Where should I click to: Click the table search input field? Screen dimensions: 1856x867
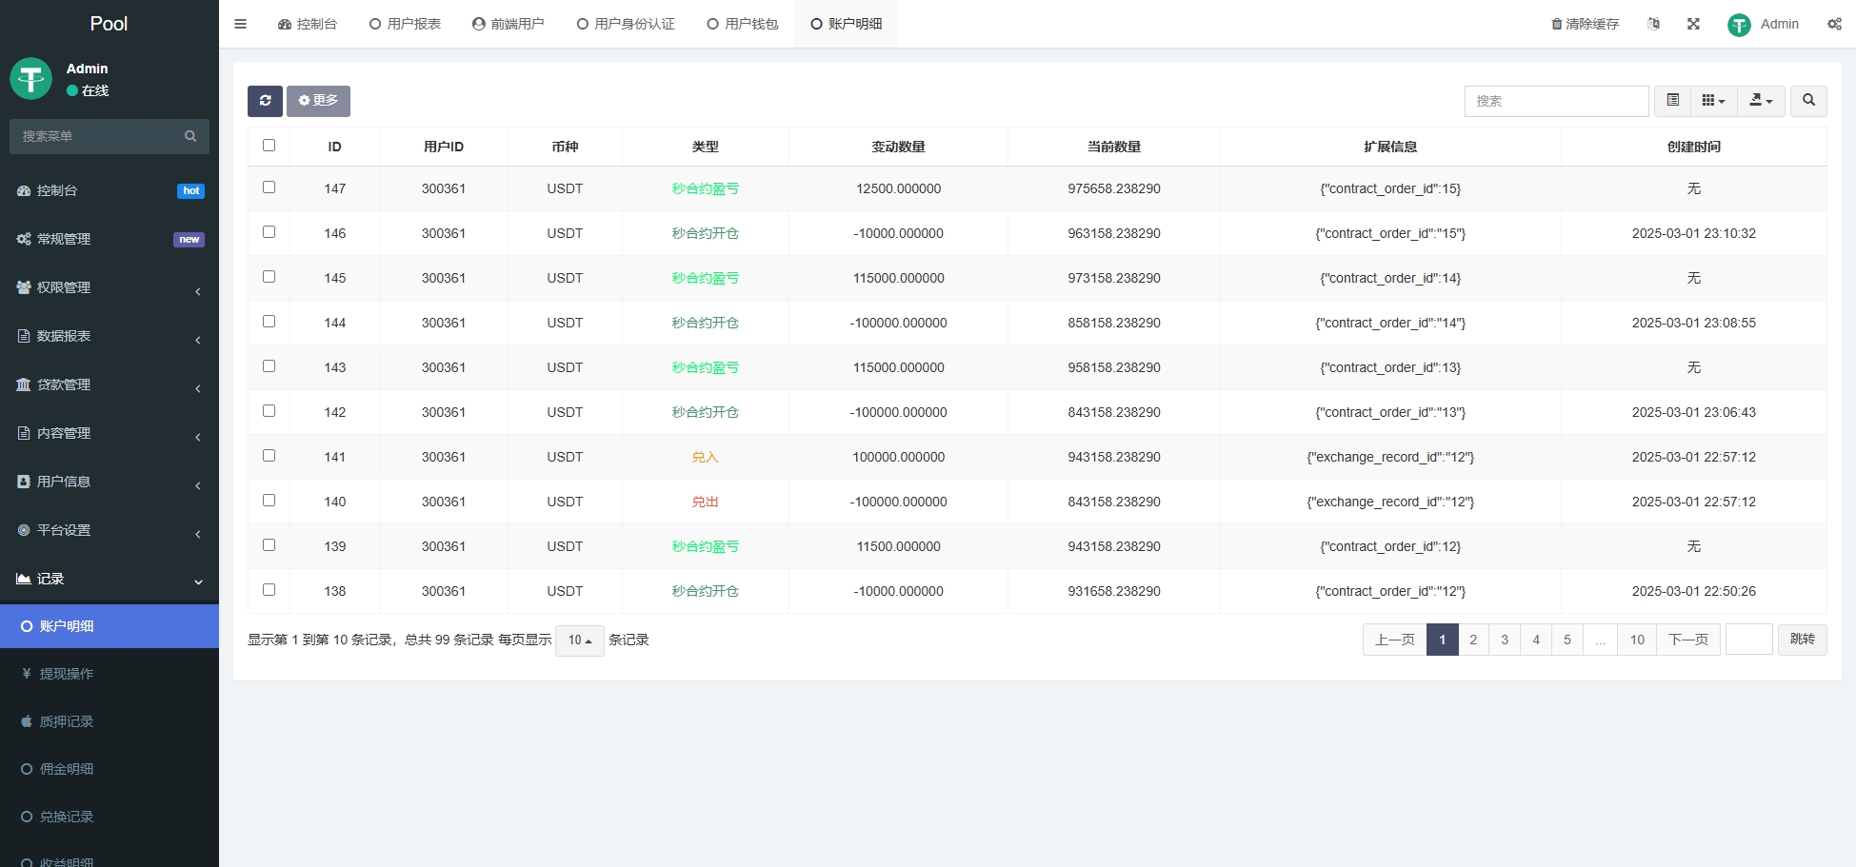tap(1556, 101)
